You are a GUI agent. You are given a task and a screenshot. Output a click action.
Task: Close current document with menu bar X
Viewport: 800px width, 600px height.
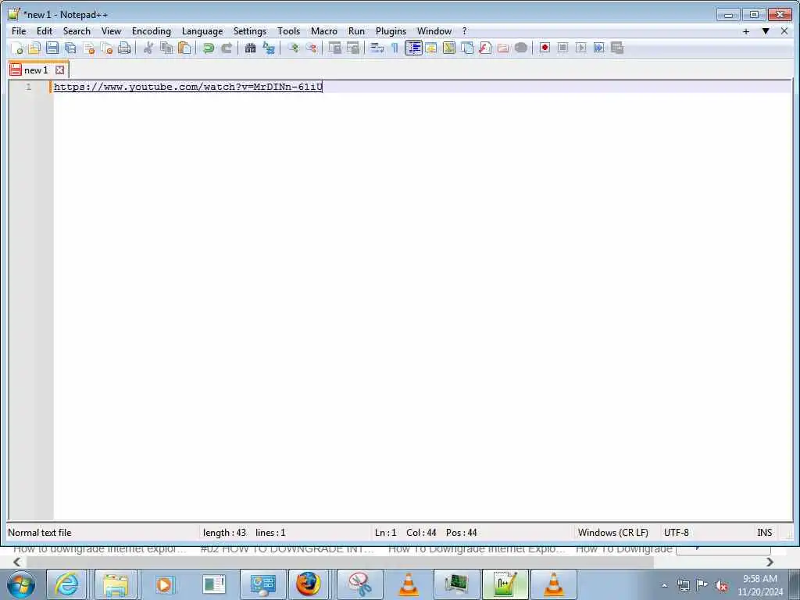pyautogui.click(x=784, y=31)
